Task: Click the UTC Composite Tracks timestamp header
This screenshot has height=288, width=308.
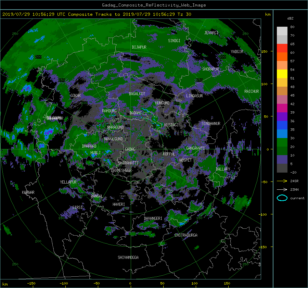Action: coord(97,14)
